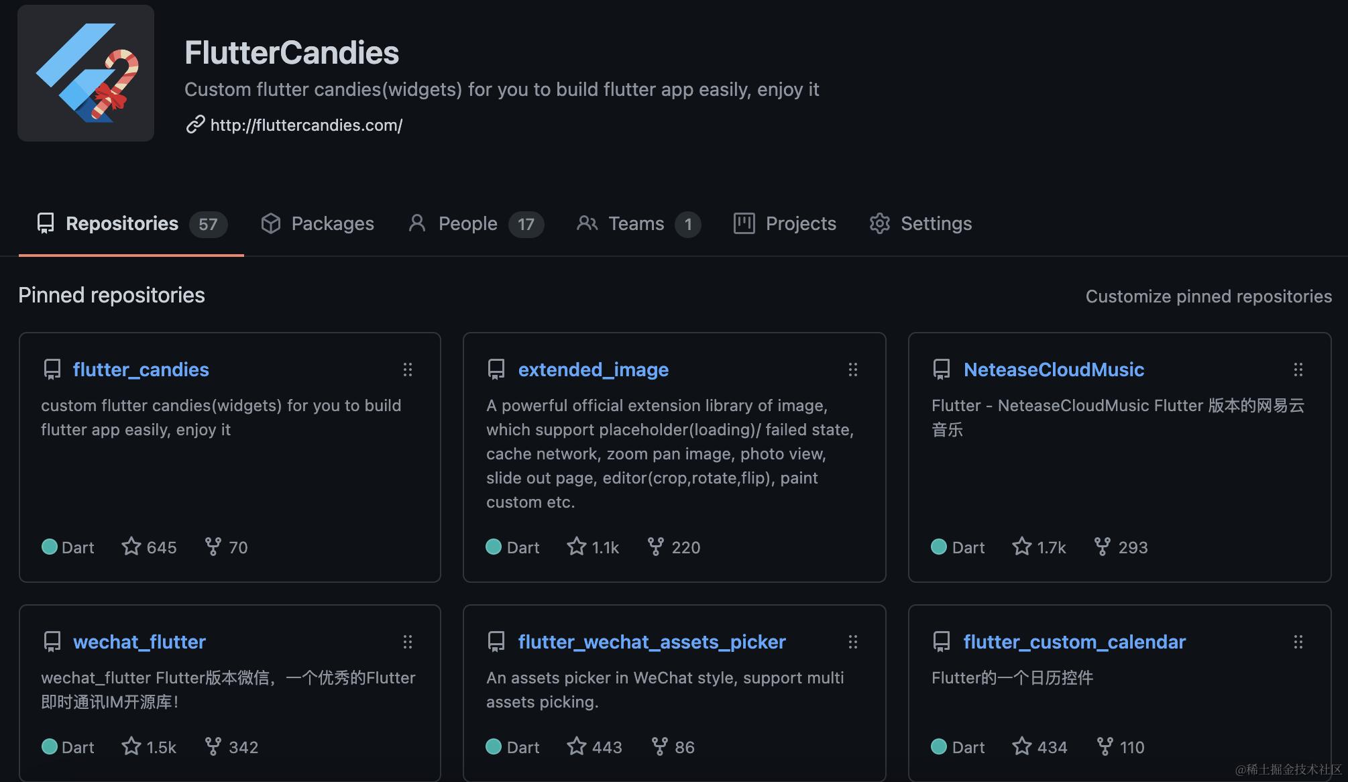This screenshot has height=782, width=1348.
Task: Click the star icon showing 645 stars
Action: click(131, 547)
